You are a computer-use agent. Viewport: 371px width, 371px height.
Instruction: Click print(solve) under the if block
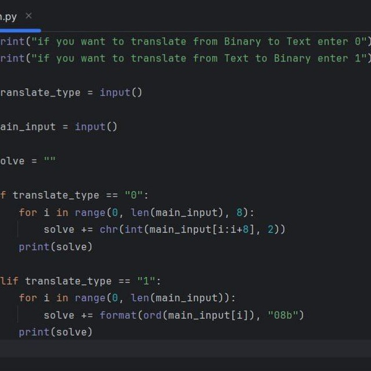point(55,247)
